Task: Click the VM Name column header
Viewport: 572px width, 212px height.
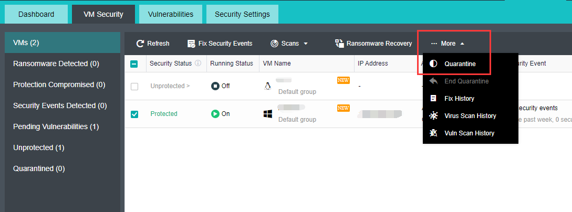Action: 277,63
